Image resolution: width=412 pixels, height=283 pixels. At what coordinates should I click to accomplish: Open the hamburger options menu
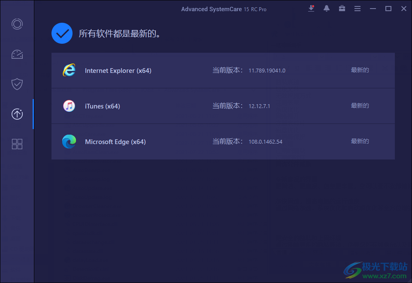[357, 9]
